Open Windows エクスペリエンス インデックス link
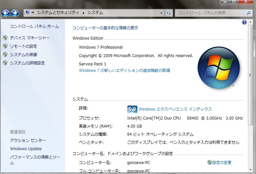The width and height of the screenshot is (256, 174). pyautogui.click(x=175, y=109)
